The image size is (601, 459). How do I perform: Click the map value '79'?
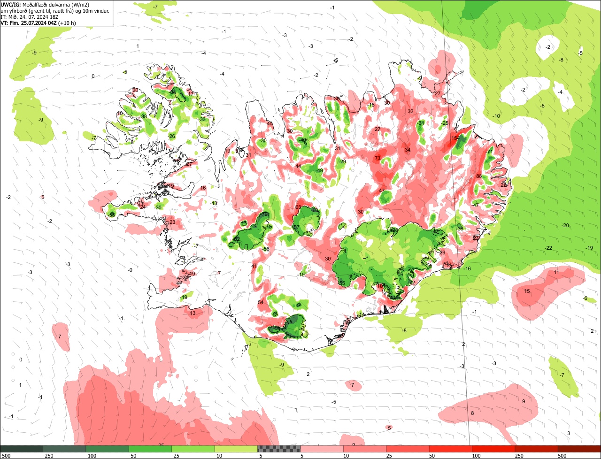265,214
